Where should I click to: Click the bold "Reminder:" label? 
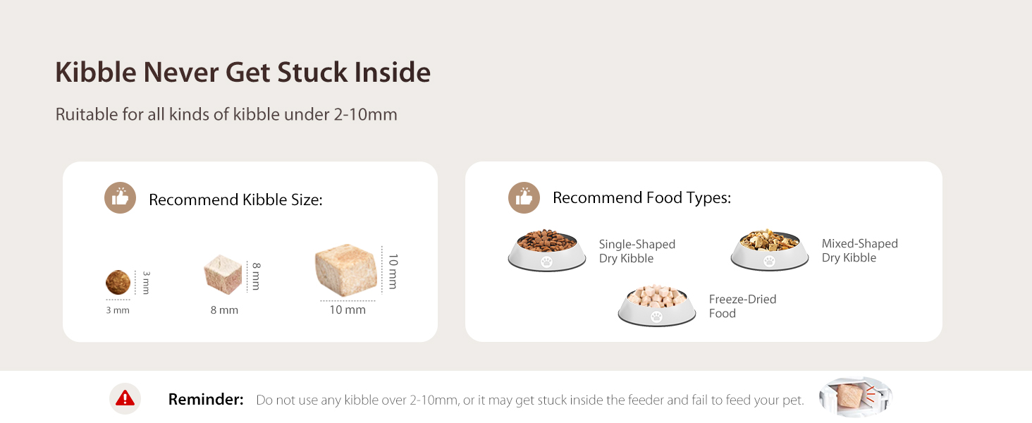[x=205, y=400]
